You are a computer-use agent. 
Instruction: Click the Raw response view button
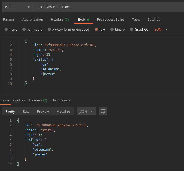[26, 111]
